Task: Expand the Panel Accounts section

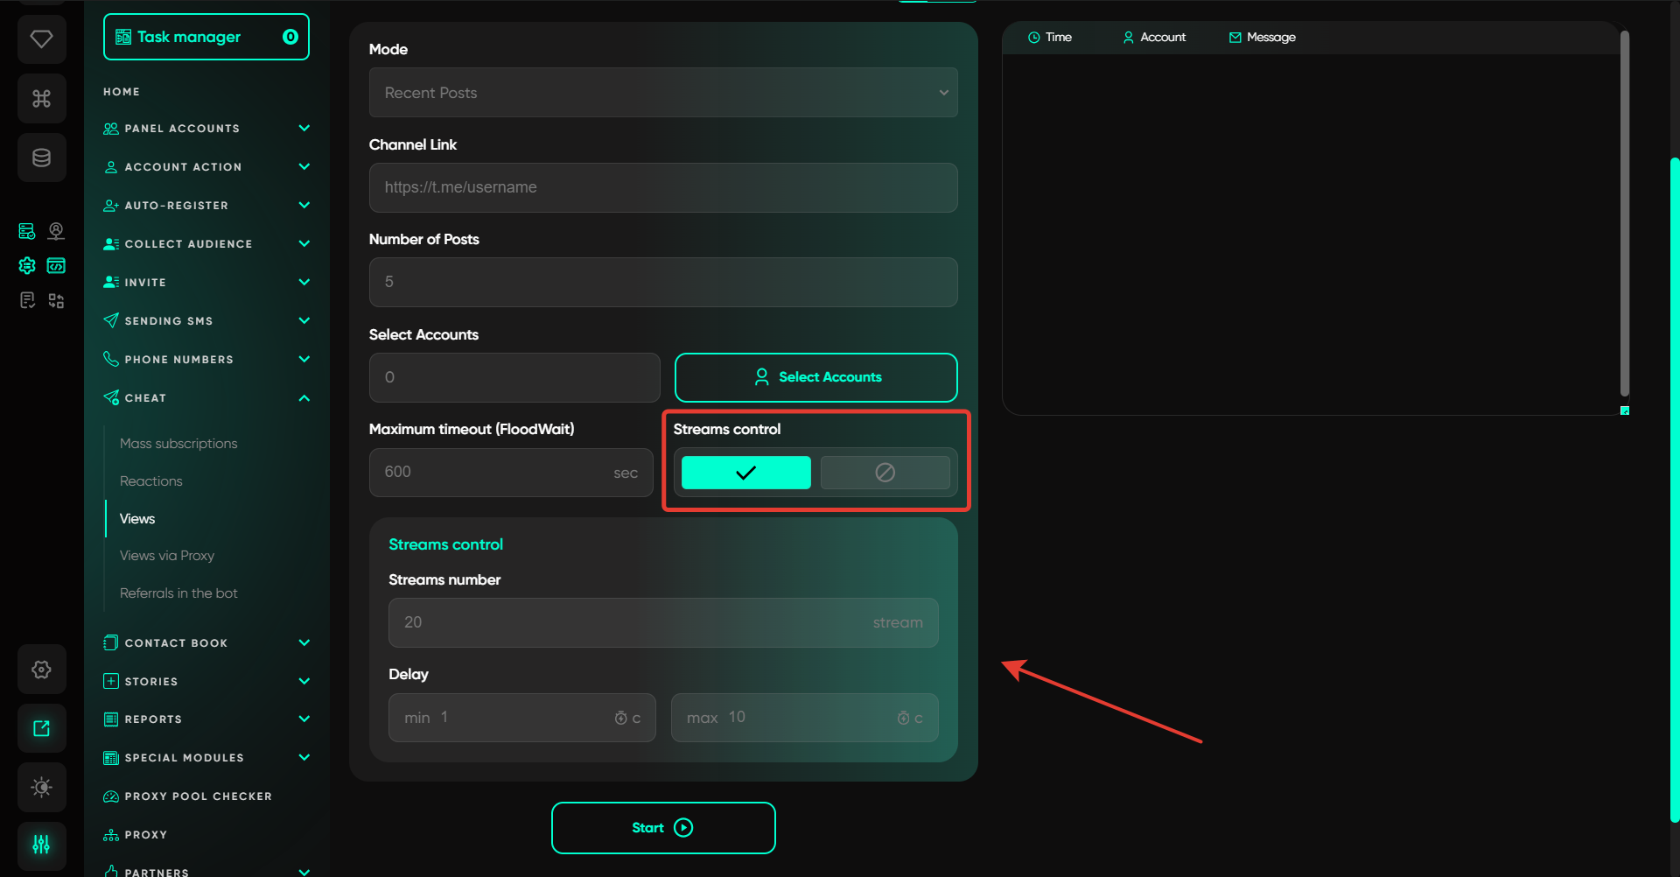Action: [x=304, y=129]
